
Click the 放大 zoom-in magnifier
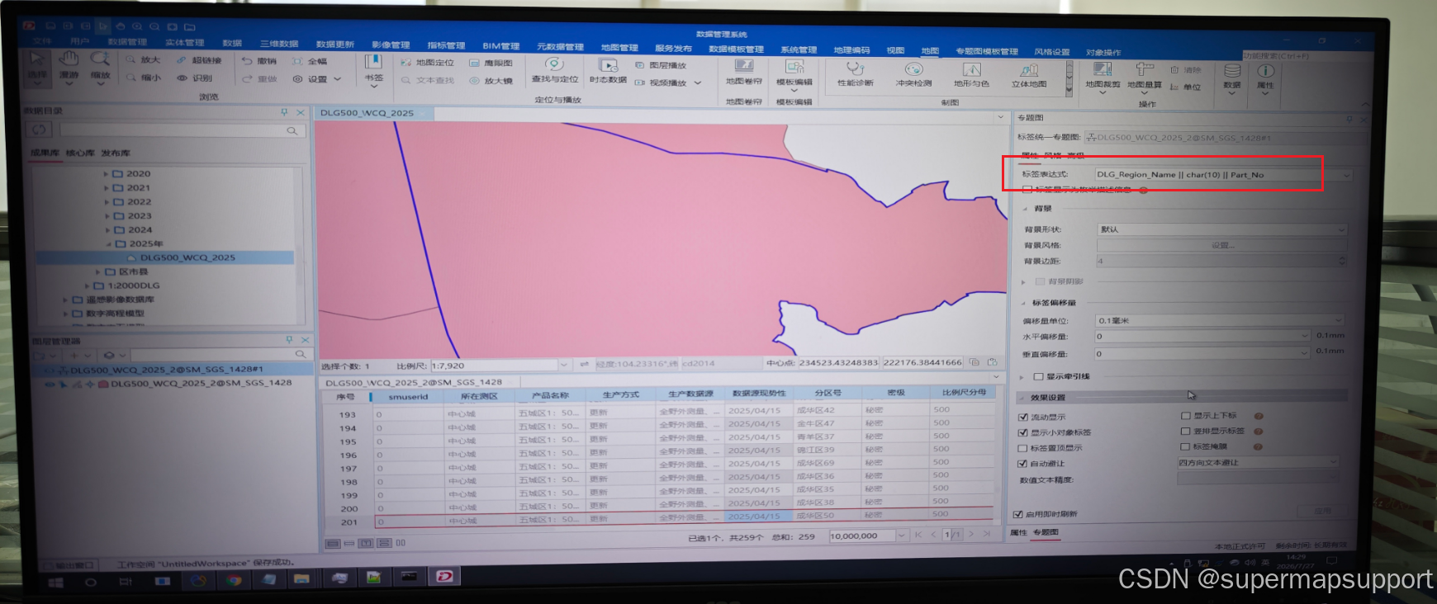(x=143, y=60)
